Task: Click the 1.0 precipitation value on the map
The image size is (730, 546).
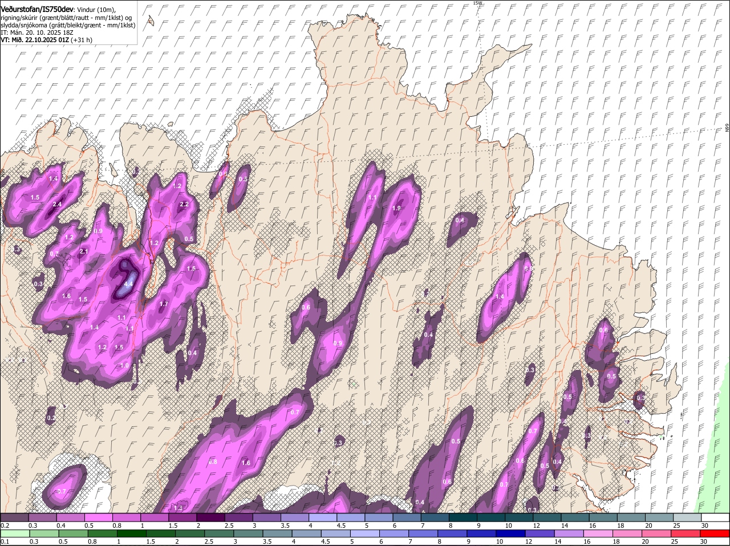Action: 125,365
